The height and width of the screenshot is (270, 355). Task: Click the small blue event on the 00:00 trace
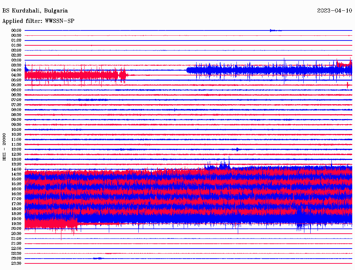pos(274,30)
